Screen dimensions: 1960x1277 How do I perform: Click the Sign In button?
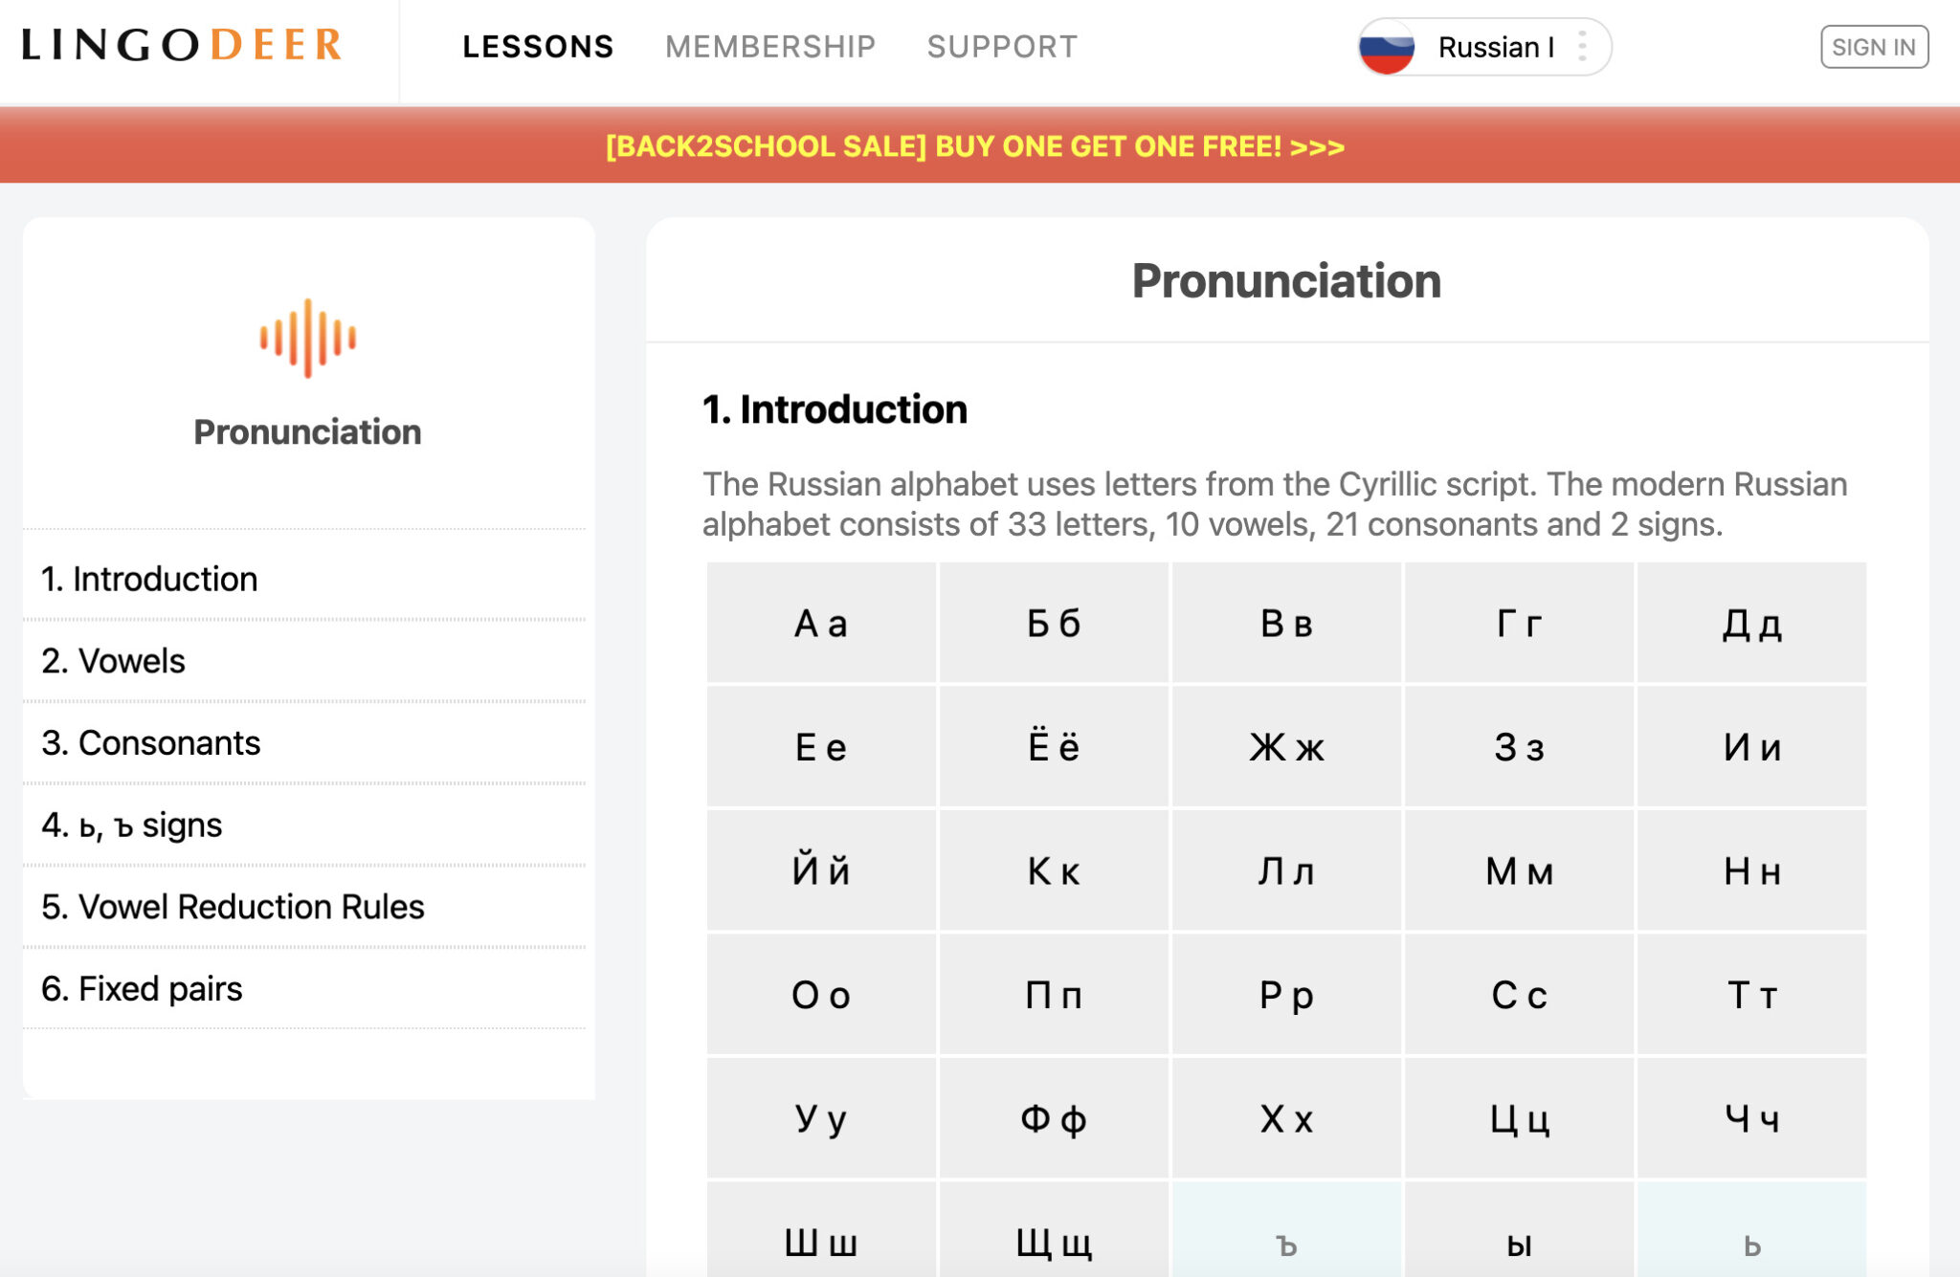pos(1874,47)
